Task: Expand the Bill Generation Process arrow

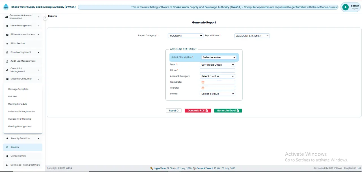Action: 38,35
